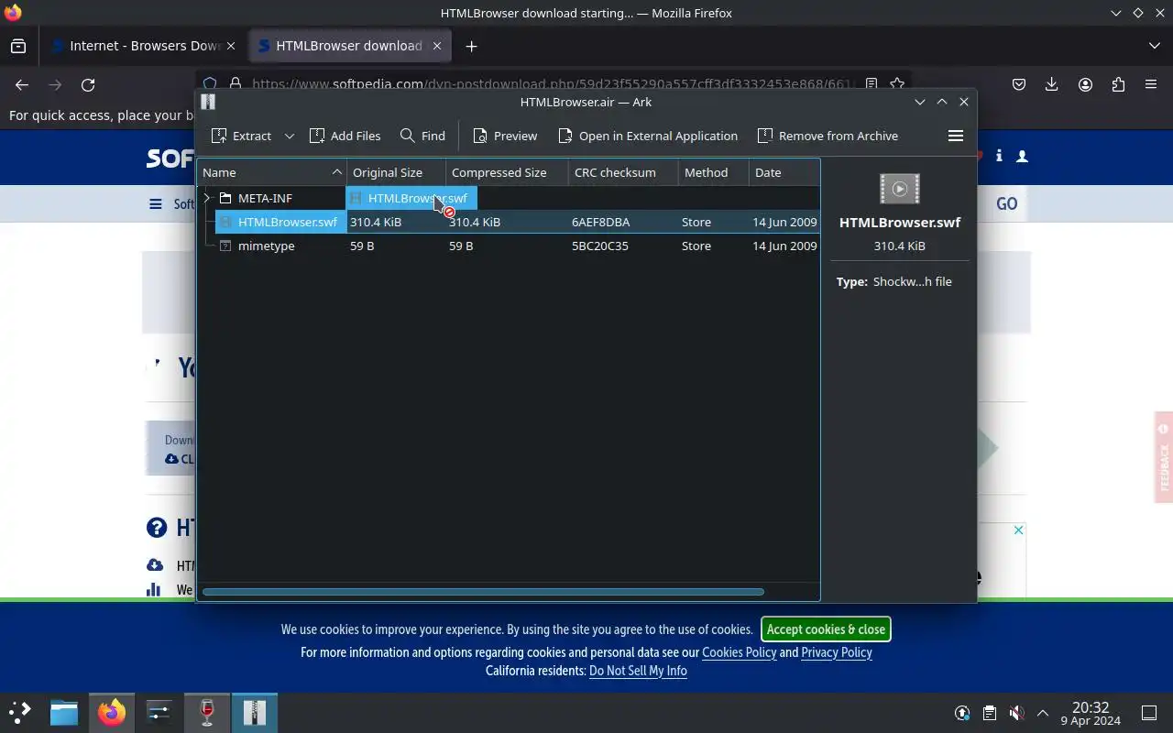This screenshot has height=733, width=1173.
Task: Toggle reader view icon in address bar
Action: point(872,84)
